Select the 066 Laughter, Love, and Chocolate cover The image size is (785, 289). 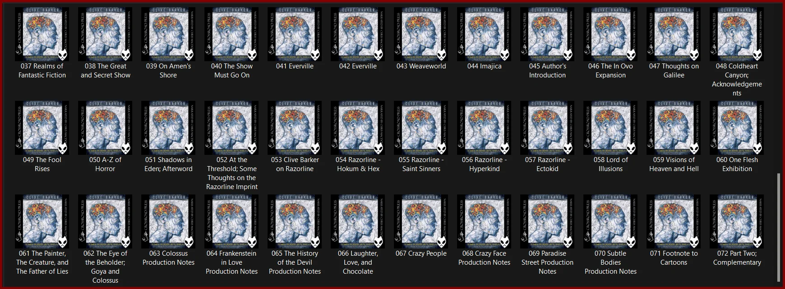(358, 221)
